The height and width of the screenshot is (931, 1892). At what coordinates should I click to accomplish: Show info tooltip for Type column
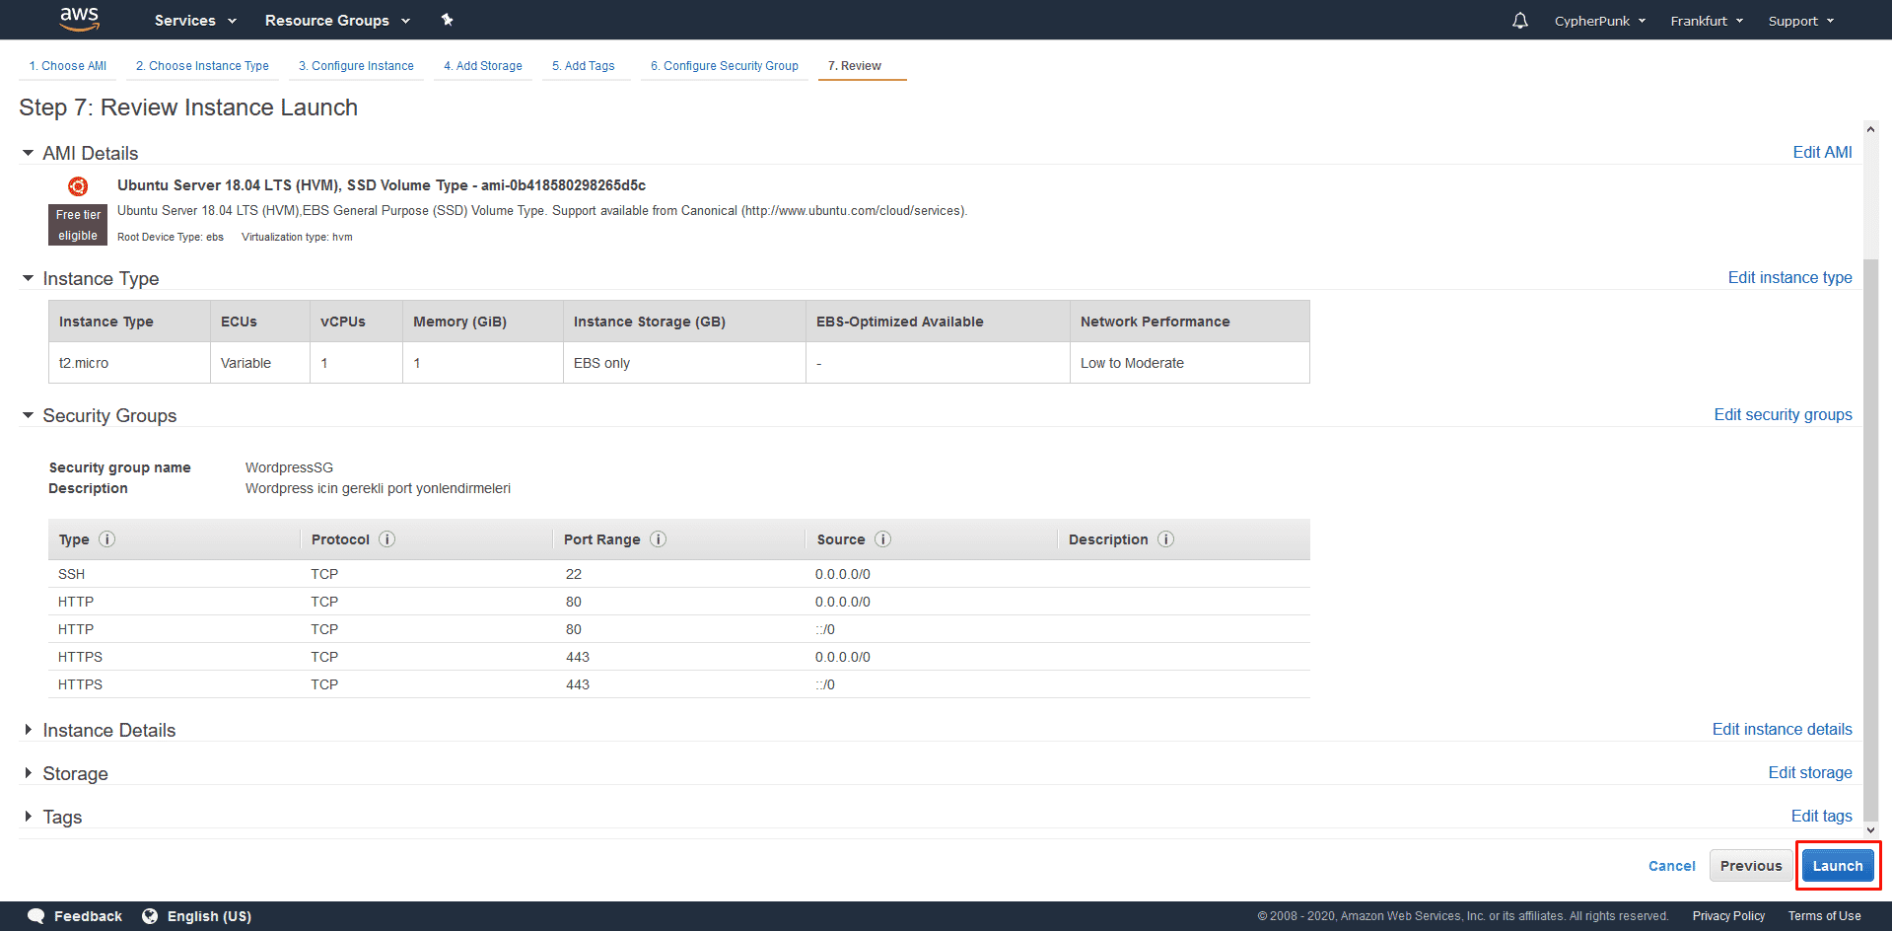coord(107,539)
